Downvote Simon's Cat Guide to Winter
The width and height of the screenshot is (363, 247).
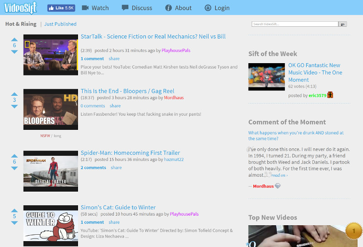15,222
